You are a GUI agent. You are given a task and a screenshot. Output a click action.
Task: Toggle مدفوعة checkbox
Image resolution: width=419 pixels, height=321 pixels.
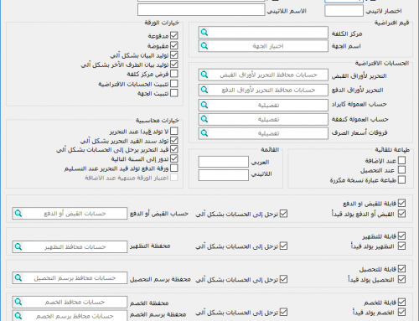174,36
